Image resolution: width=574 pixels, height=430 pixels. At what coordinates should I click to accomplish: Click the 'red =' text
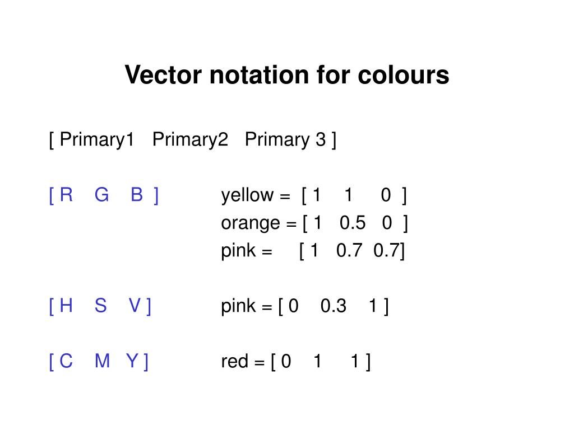243,362
